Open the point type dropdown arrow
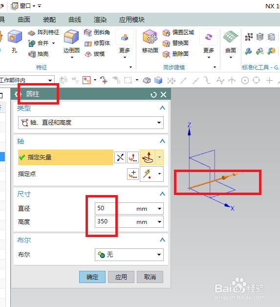The width and height of the screenshot is (280, 307). (x=159, y=174)
